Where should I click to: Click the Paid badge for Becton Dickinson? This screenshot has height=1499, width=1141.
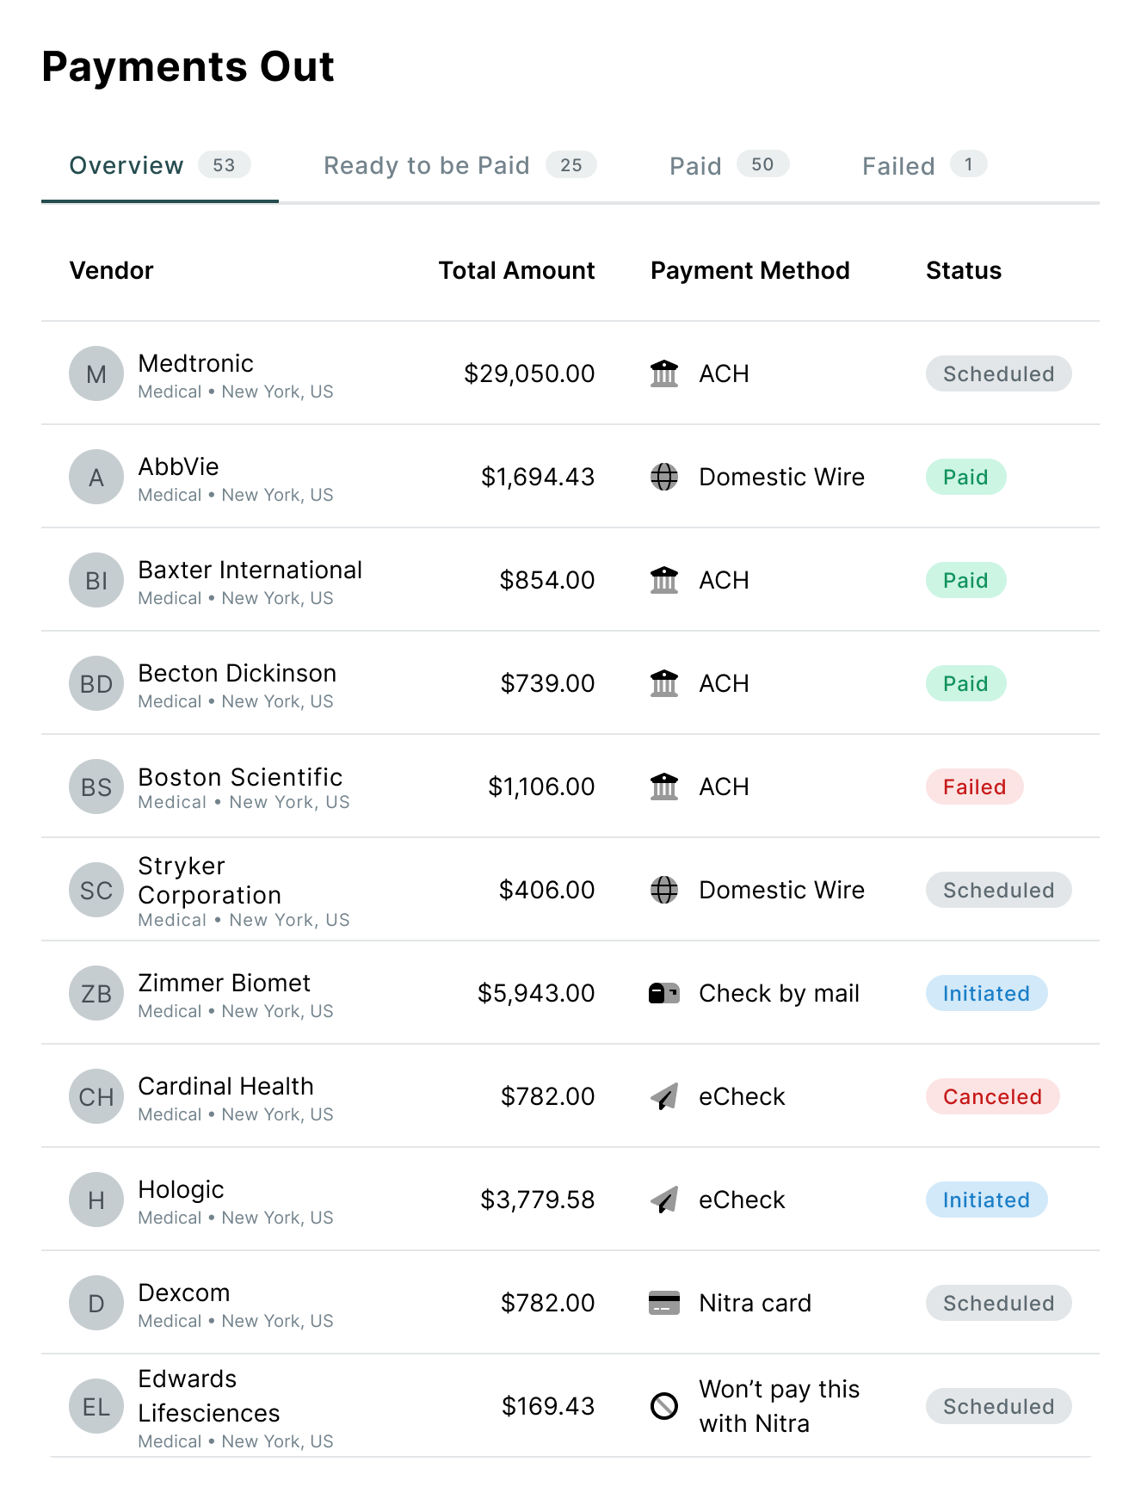tap(966, 683)
